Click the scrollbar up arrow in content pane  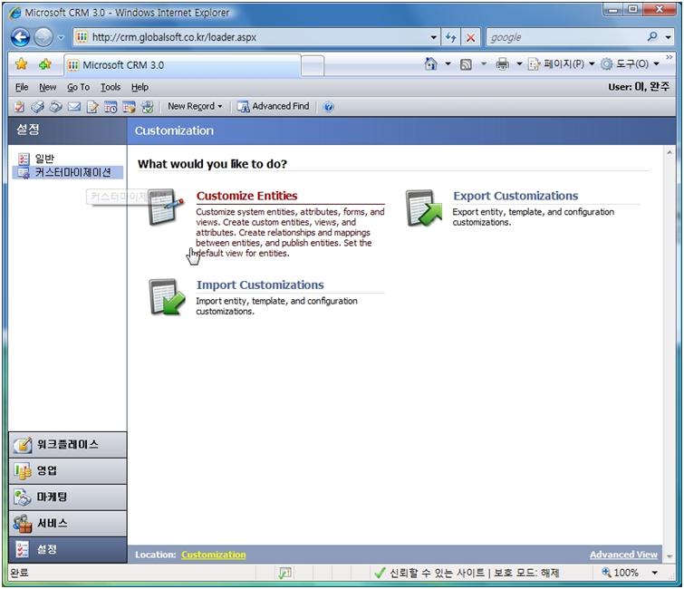(670, 152)
